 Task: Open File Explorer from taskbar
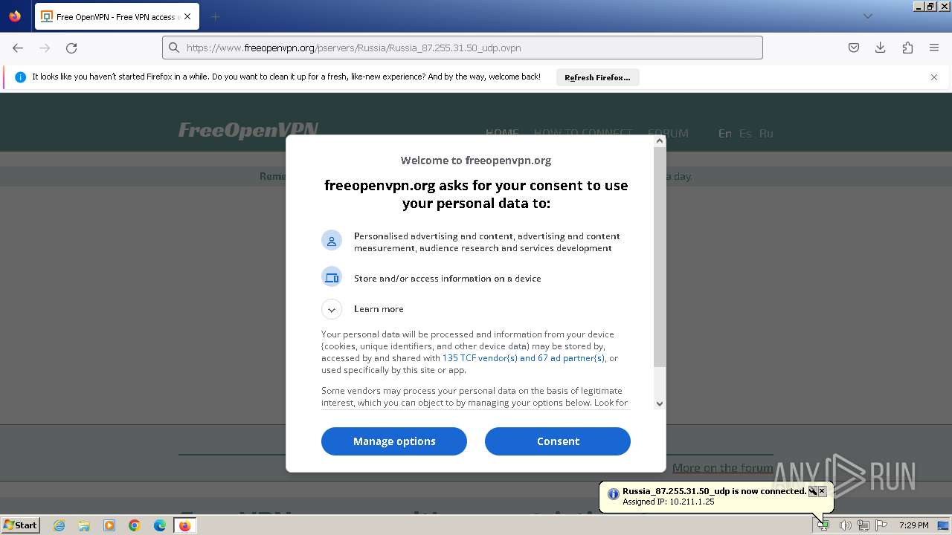coord(84,525)
